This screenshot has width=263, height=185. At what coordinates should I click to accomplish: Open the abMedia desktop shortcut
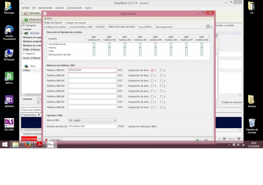pyautogui.click(x=9, y=102)
